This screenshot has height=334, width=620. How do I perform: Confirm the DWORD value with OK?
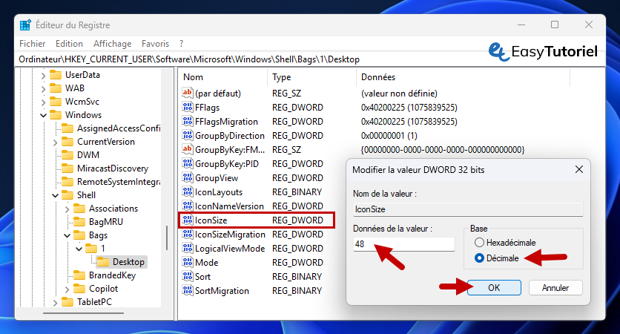[494, 288]
